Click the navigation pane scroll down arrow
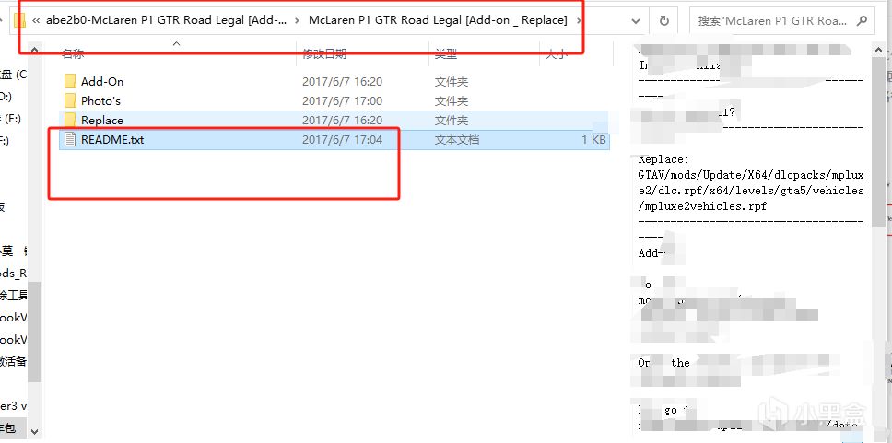 (x=34, y=432)
